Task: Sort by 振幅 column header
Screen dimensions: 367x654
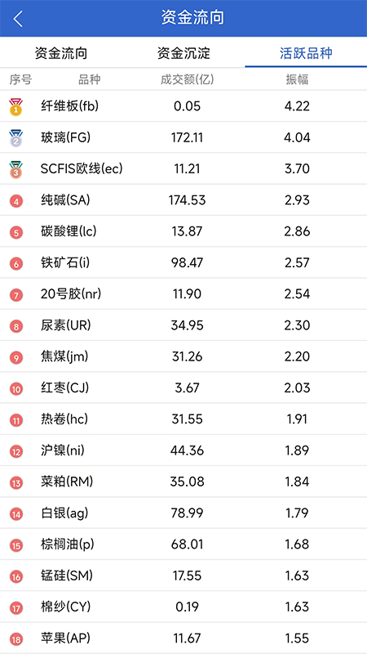Action: click(297, 79)
